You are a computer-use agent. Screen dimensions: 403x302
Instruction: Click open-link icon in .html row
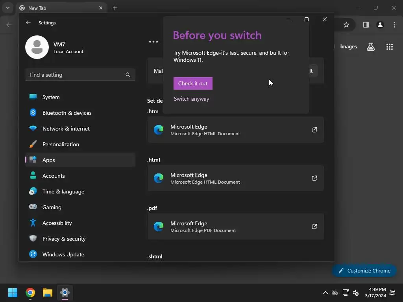(x=314, y=178)
